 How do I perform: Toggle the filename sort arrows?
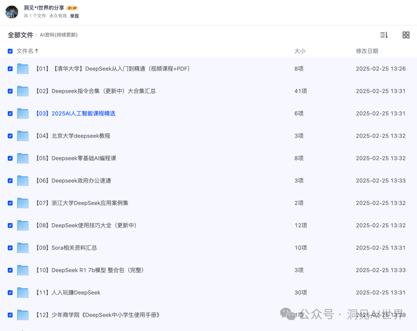[x=36, y=51]
